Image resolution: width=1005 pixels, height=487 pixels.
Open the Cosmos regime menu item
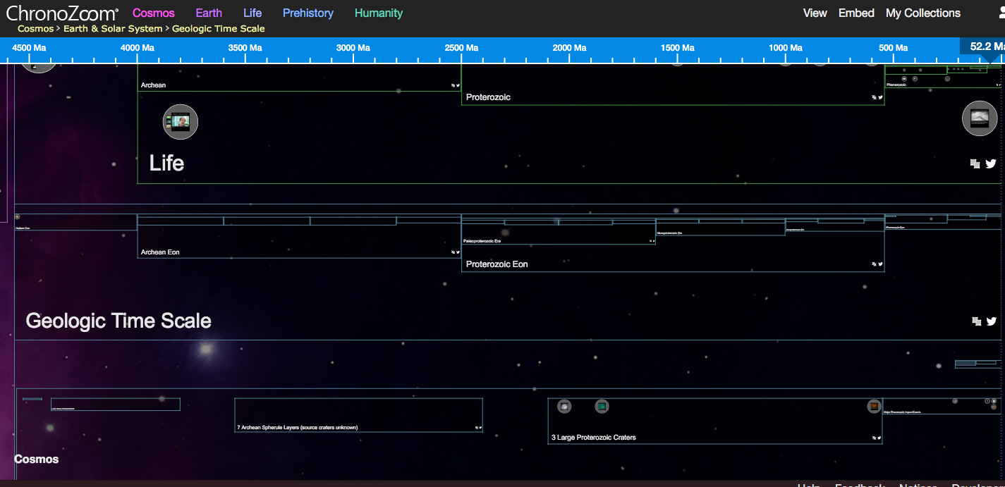pyautogui.click(x=153, y=13)
